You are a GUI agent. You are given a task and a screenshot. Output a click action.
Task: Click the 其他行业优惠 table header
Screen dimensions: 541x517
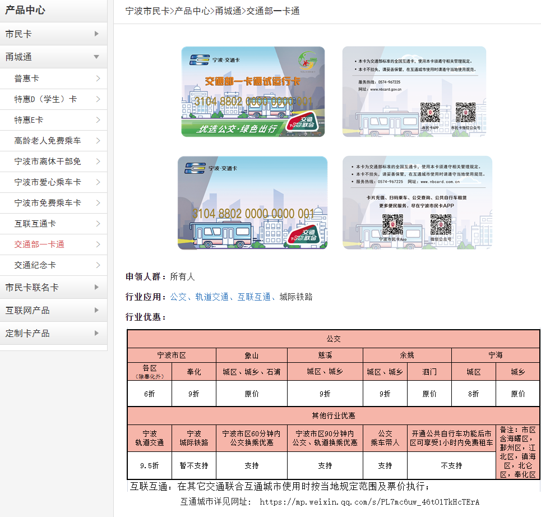click(334, 416)
